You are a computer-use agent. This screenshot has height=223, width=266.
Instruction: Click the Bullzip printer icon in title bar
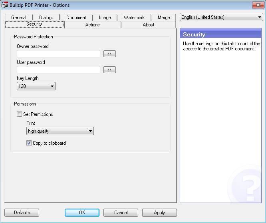click(4, 5)
